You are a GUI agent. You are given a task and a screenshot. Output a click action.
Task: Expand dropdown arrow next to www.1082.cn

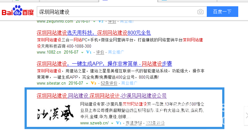pos(82,53)
